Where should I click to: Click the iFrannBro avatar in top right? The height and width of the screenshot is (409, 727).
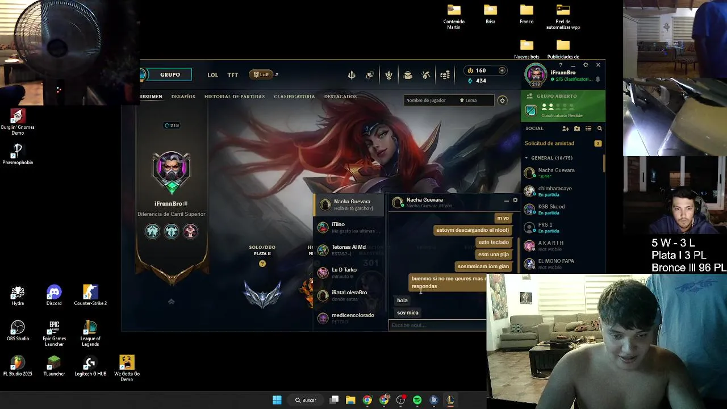[535, 74]
